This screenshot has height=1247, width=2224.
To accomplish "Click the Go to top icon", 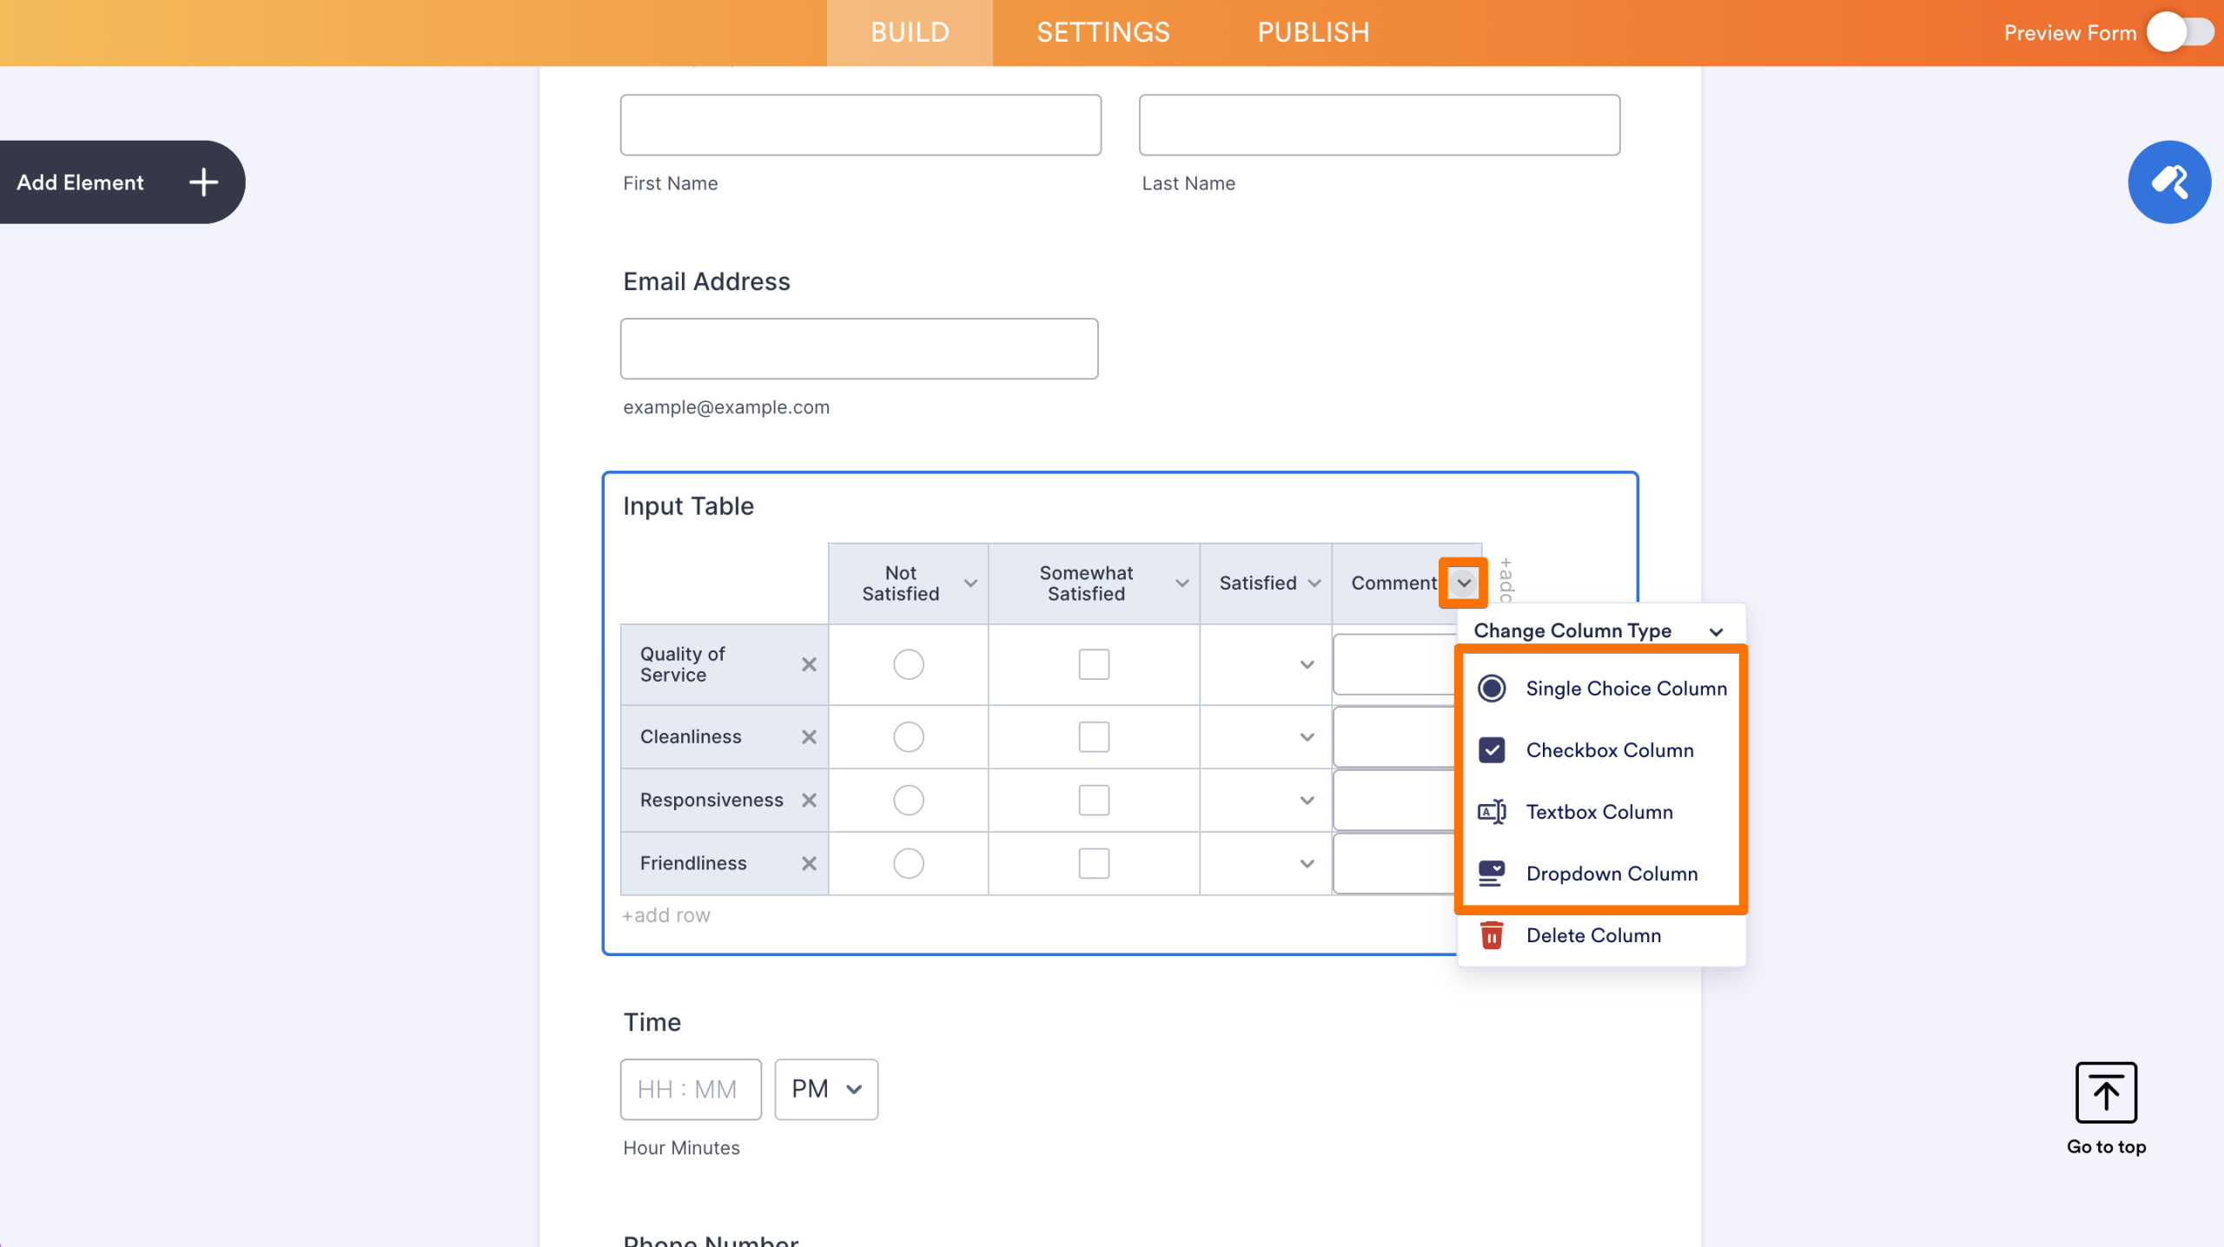I will pyautogui.click(x=2106, y=1092).
